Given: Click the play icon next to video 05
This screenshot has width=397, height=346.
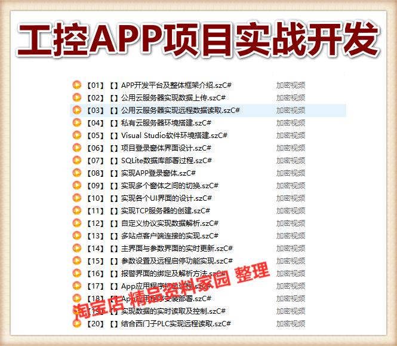Looking at the screenshot, I should pos(77,135).
